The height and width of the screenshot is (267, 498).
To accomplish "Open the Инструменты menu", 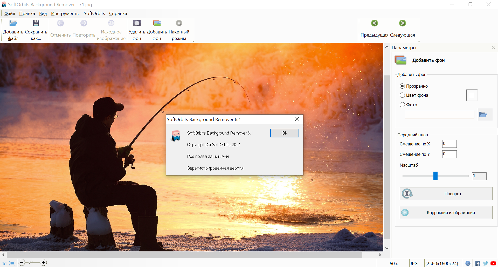I will 65,13.
